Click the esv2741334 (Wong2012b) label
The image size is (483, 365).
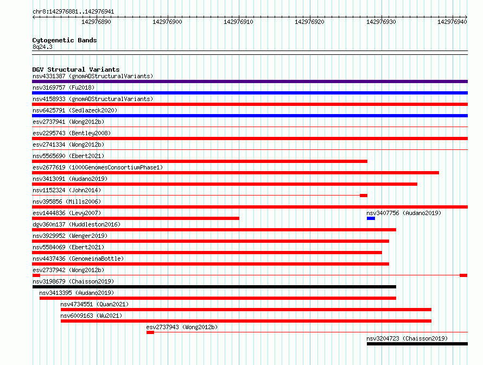pos(68,144)
